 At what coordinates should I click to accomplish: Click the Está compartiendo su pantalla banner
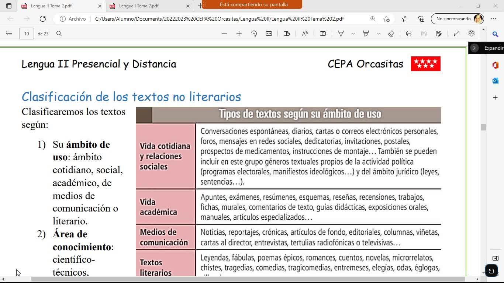pyautogui.click(x=252, y=4)
